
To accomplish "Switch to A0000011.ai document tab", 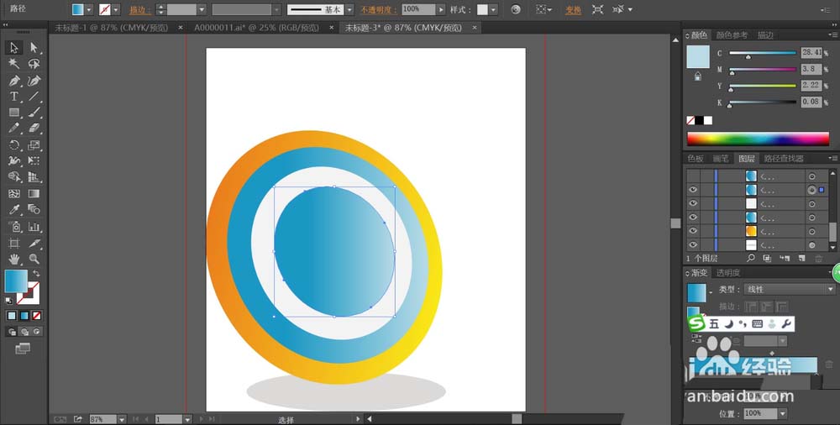I will click(257, 28).
